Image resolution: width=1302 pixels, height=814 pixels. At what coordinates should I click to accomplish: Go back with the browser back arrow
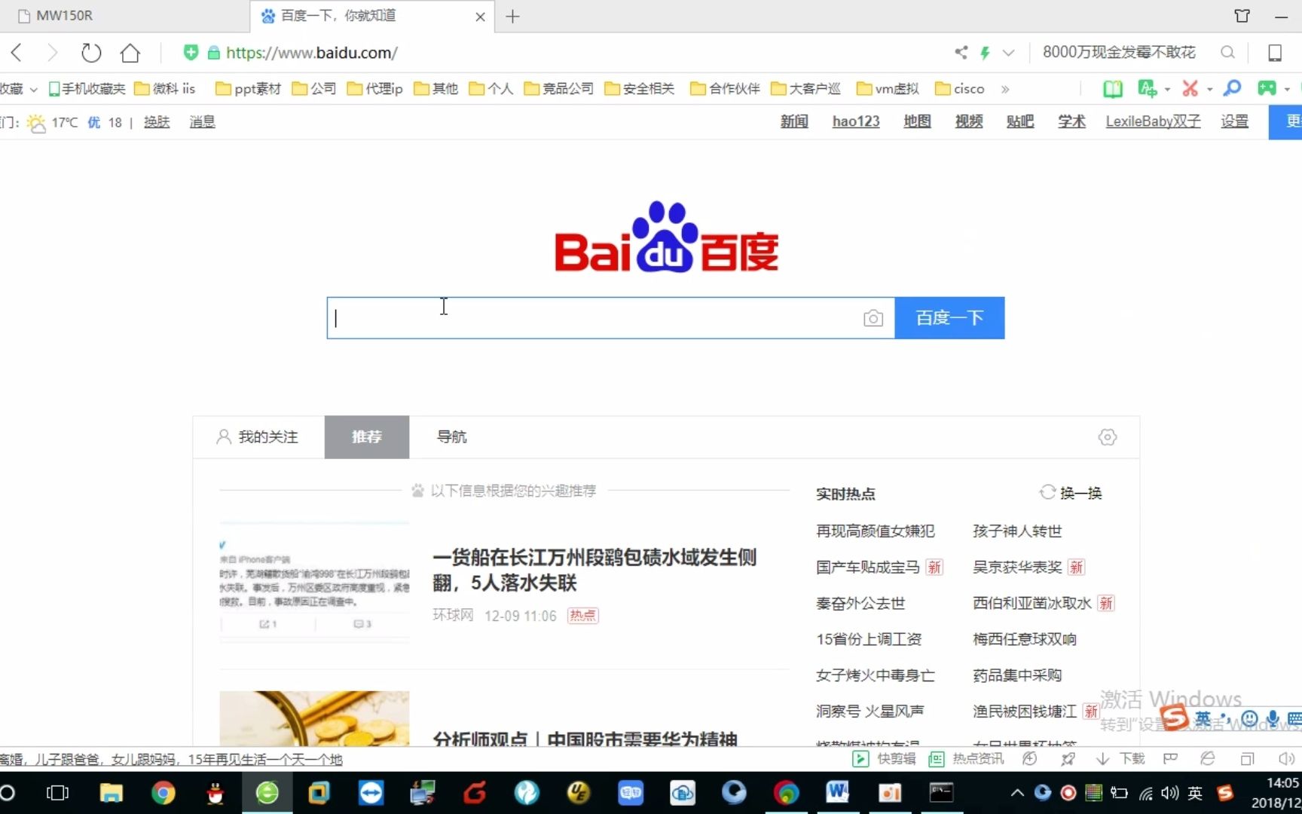click(x=17, y=53)
